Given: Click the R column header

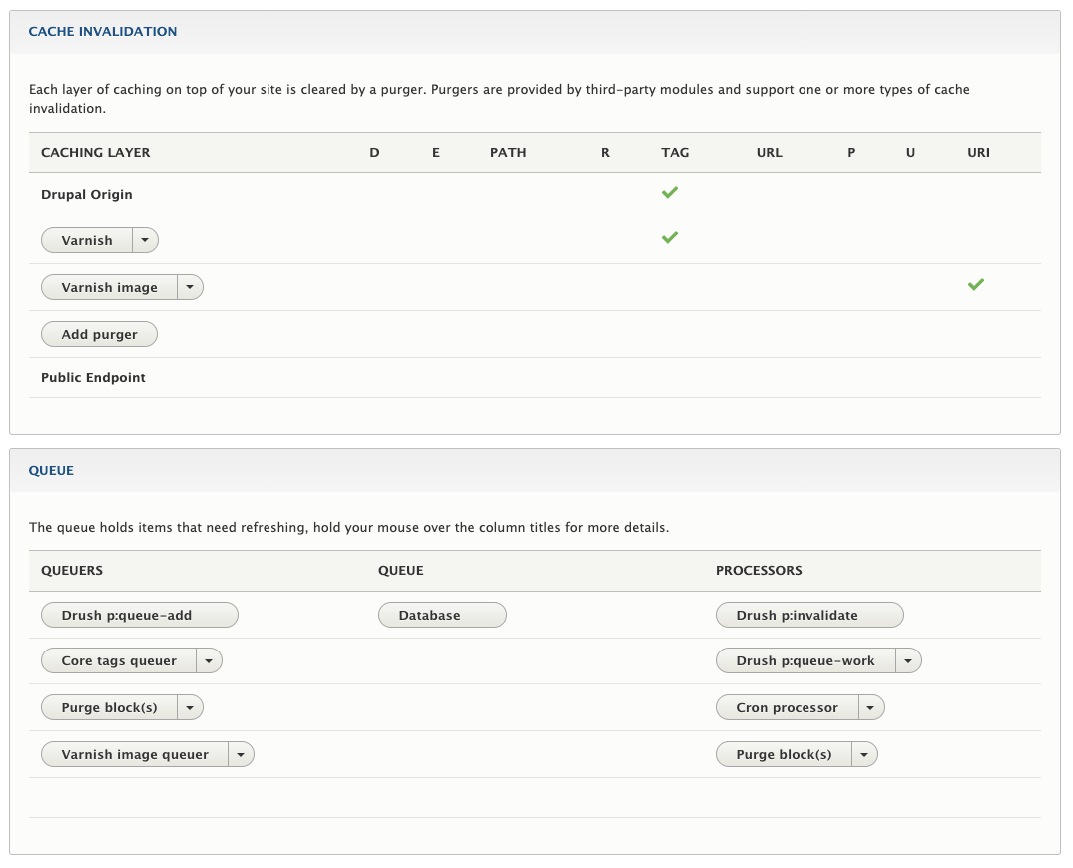Looking at the screenshot, I should point(605,153).
